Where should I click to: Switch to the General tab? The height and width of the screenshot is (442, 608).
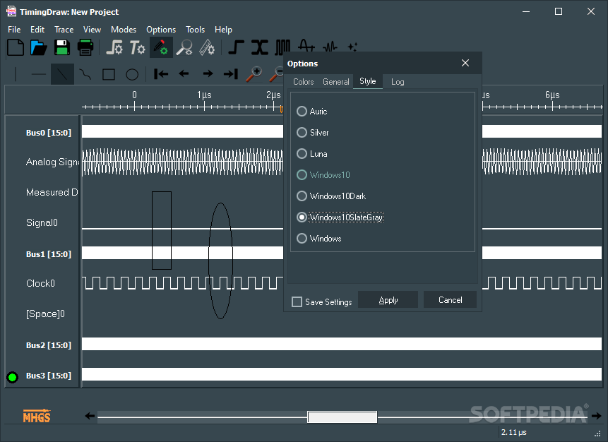tap(336, 82)
